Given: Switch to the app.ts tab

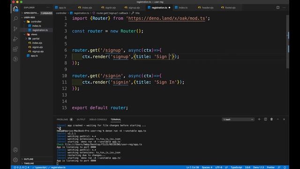Looking at the screenshot, I should point(62,8).
